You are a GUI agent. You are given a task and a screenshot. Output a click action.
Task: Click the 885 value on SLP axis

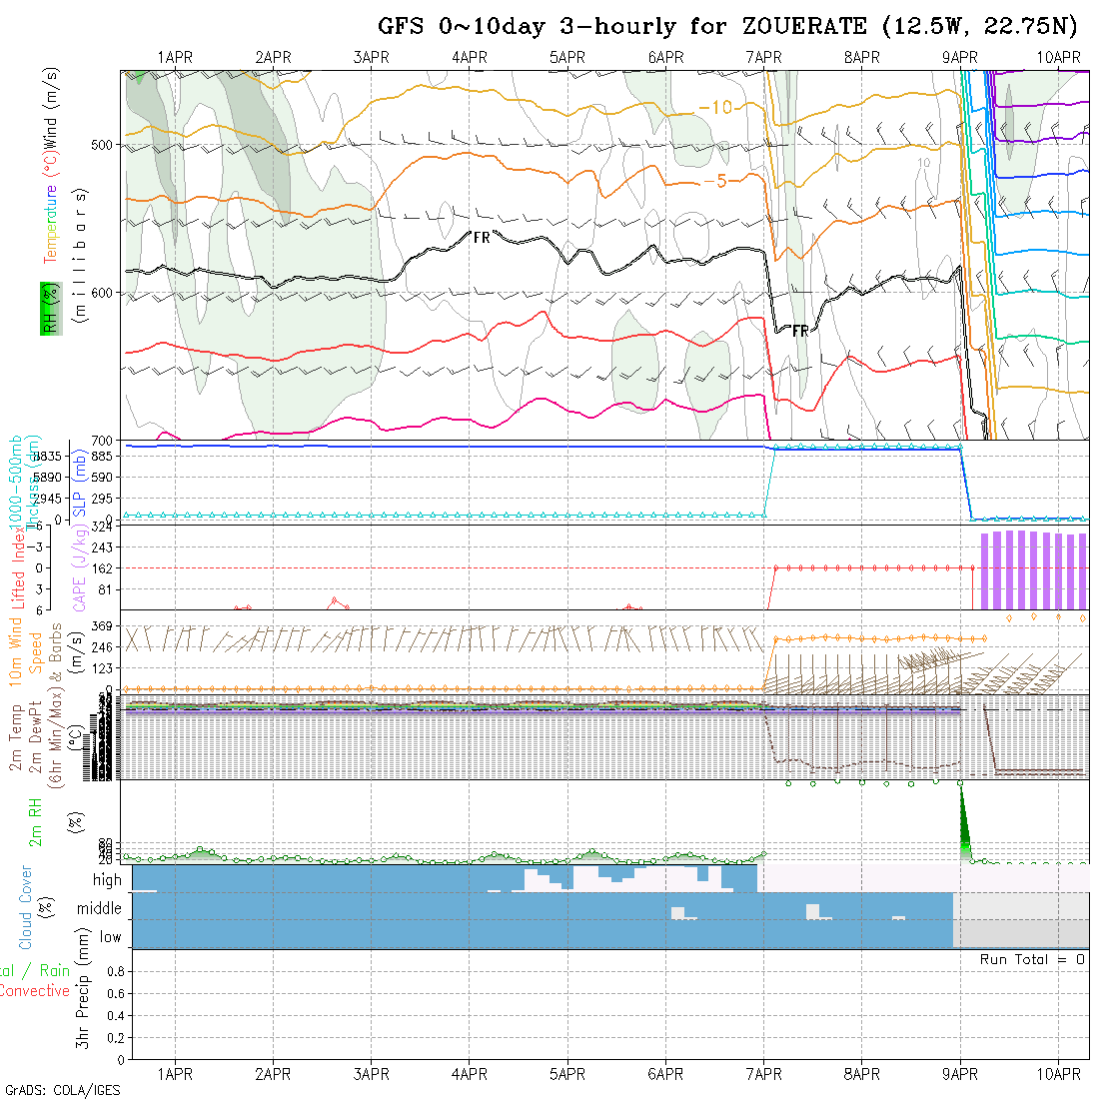click(x=102, y=457)
